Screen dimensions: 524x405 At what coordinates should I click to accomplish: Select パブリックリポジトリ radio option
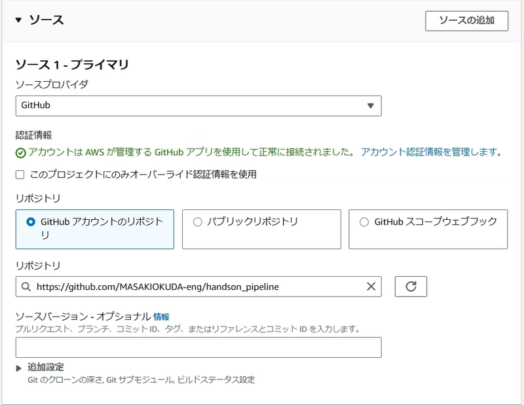(198, 222)
